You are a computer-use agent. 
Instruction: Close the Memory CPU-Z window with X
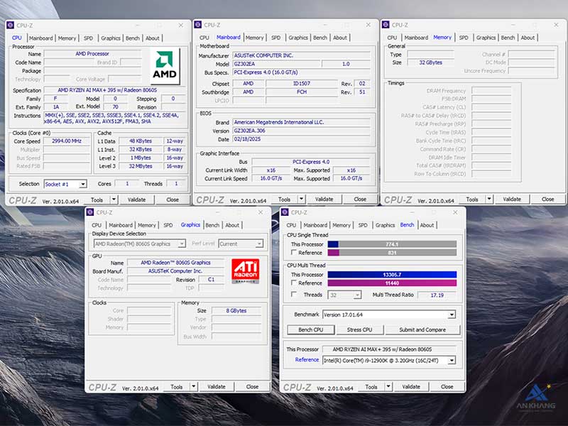coord(556,25)
